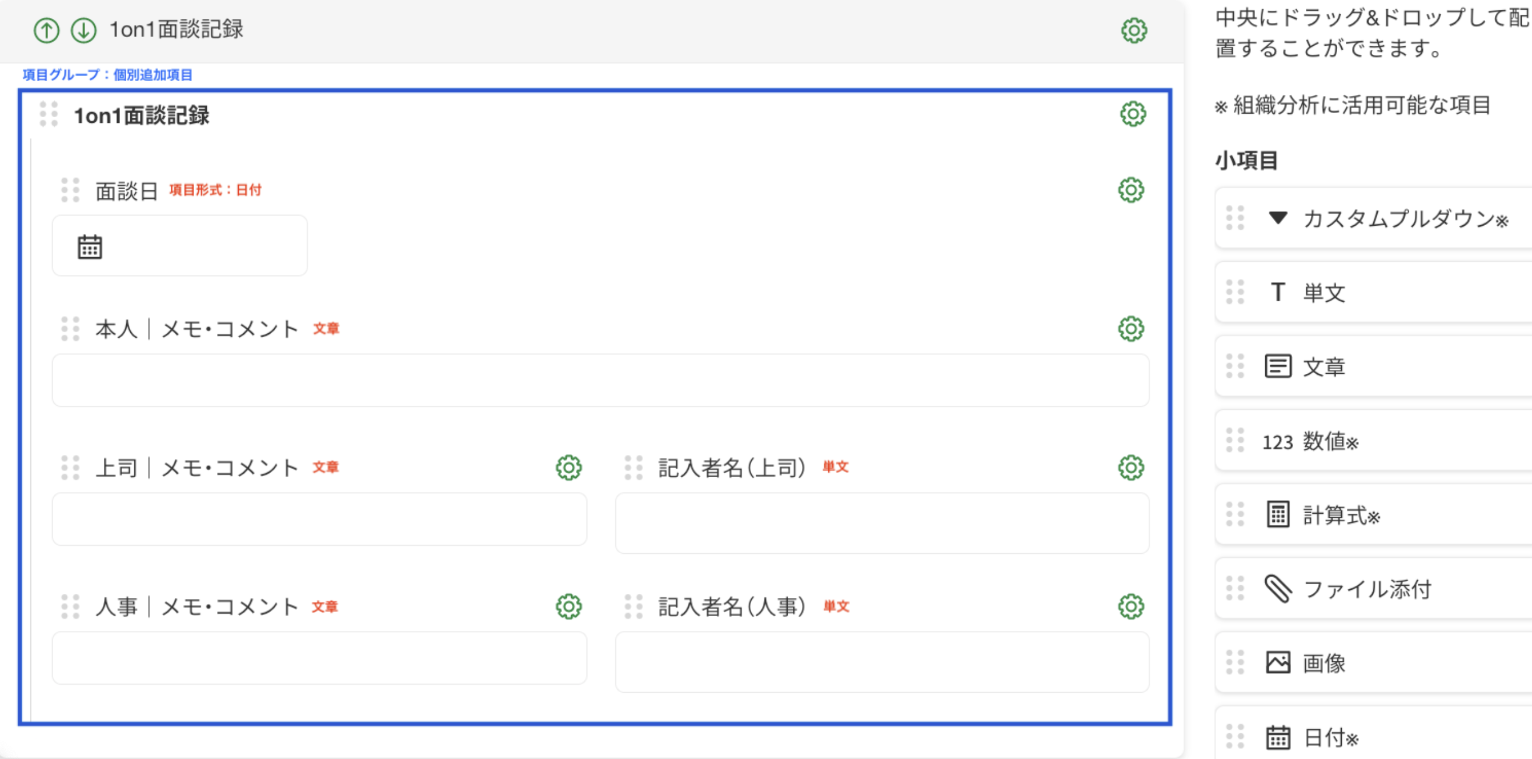Viewport: 1532px width, 759px height.
Task: Open settings gear for 記入者名(人事)
Action: pyautogui.click(x=1130, y=606)
